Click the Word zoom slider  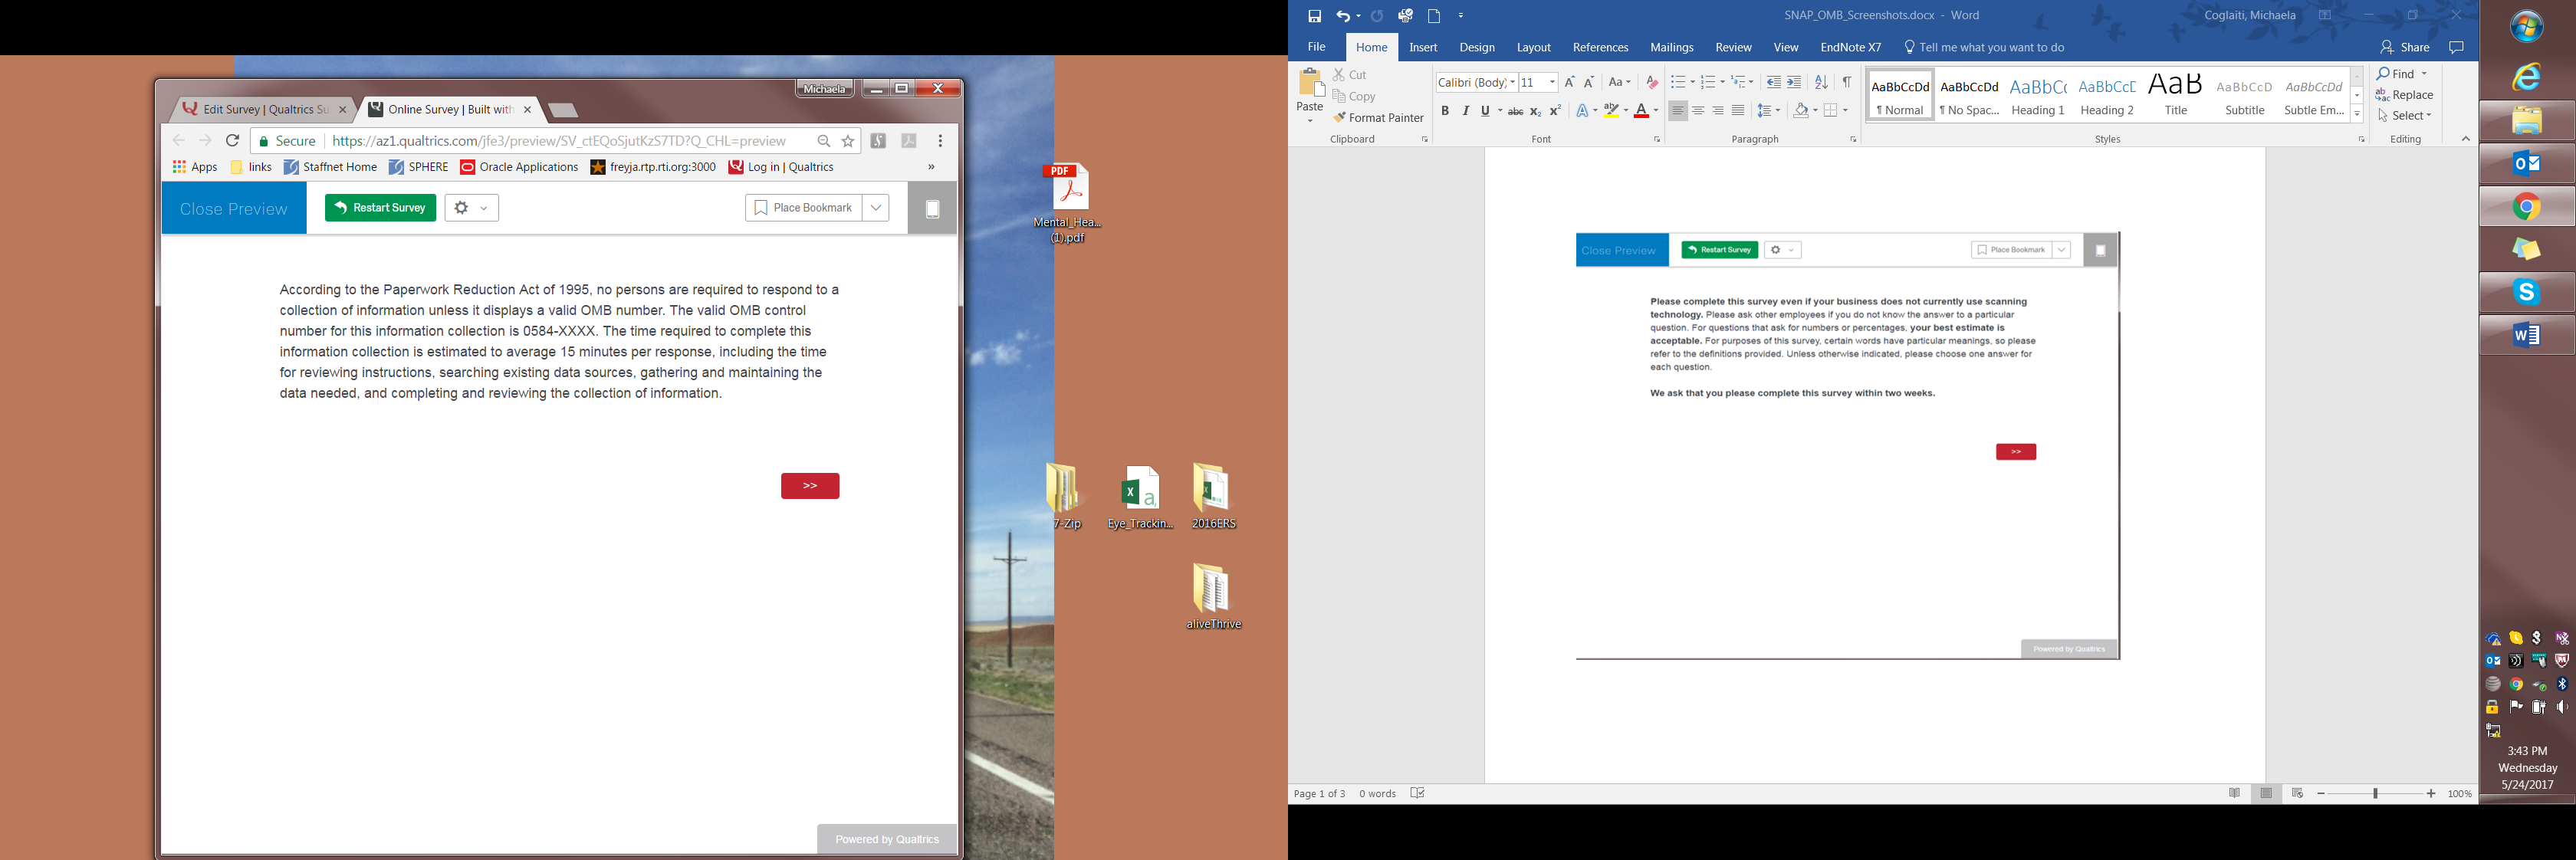click(2375, 793)
